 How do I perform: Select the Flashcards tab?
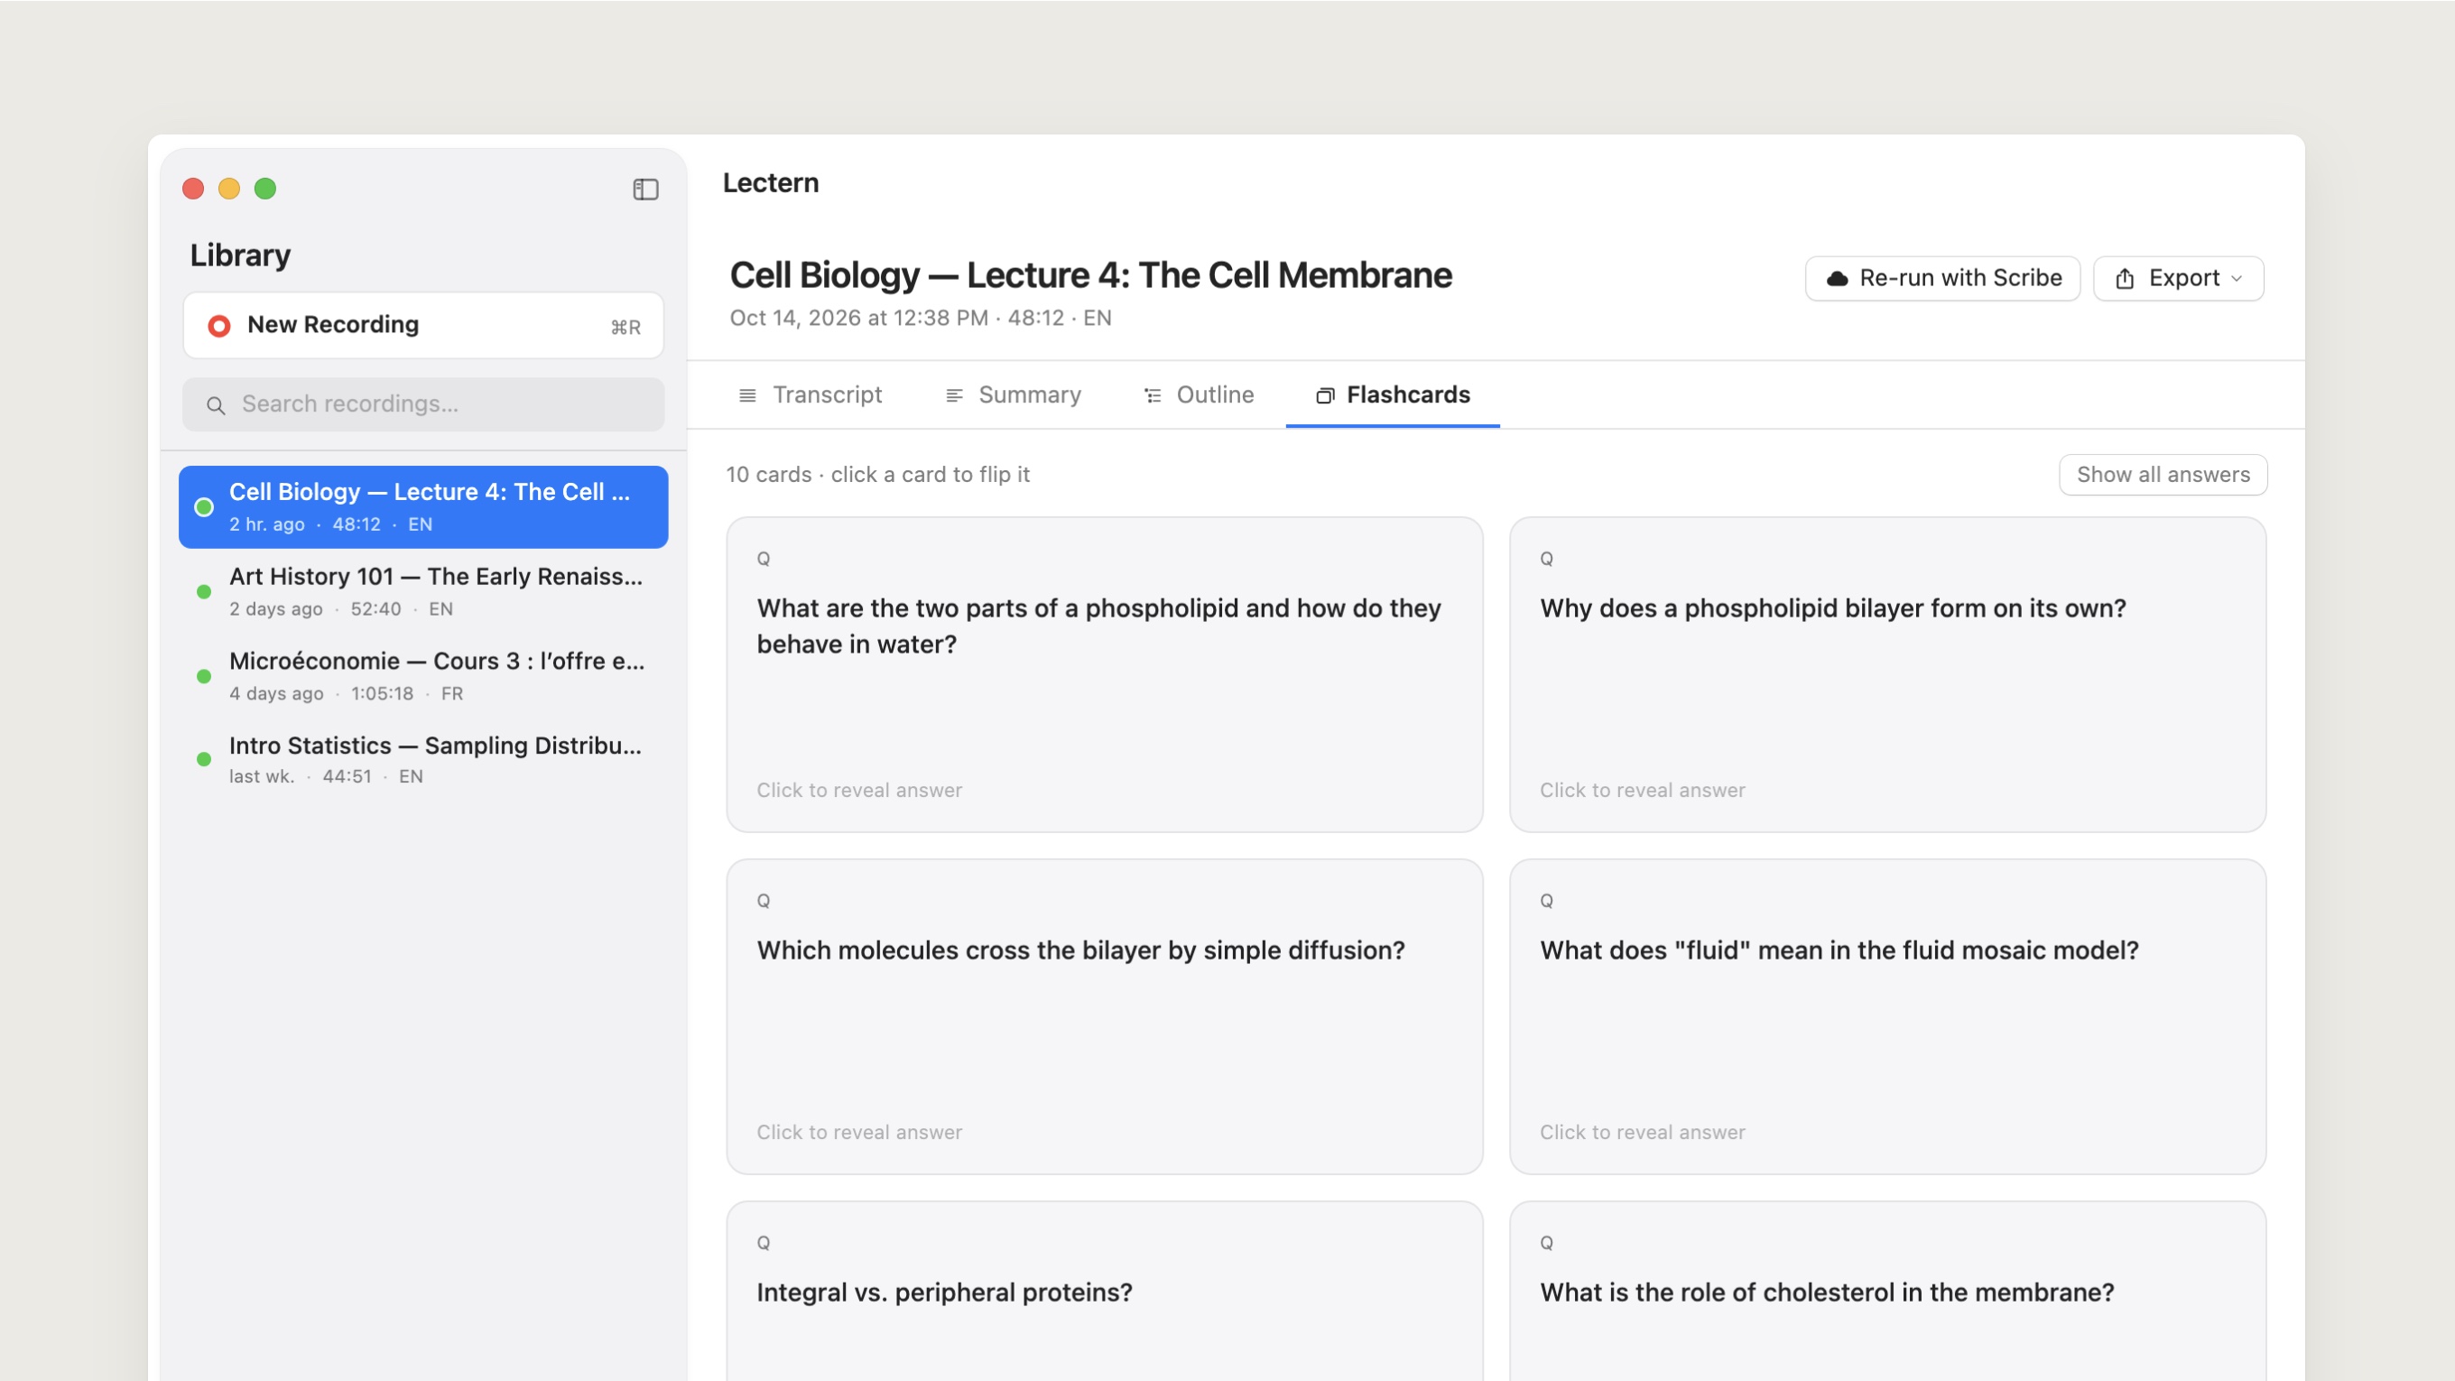[1393, 394]
